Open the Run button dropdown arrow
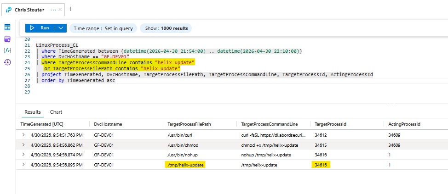This screenshot has height=194, width=448. 61,28
